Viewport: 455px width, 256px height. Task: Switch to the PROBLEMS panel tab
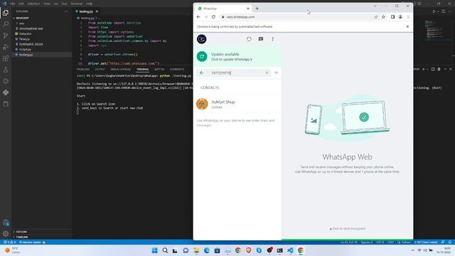[83, 70]
